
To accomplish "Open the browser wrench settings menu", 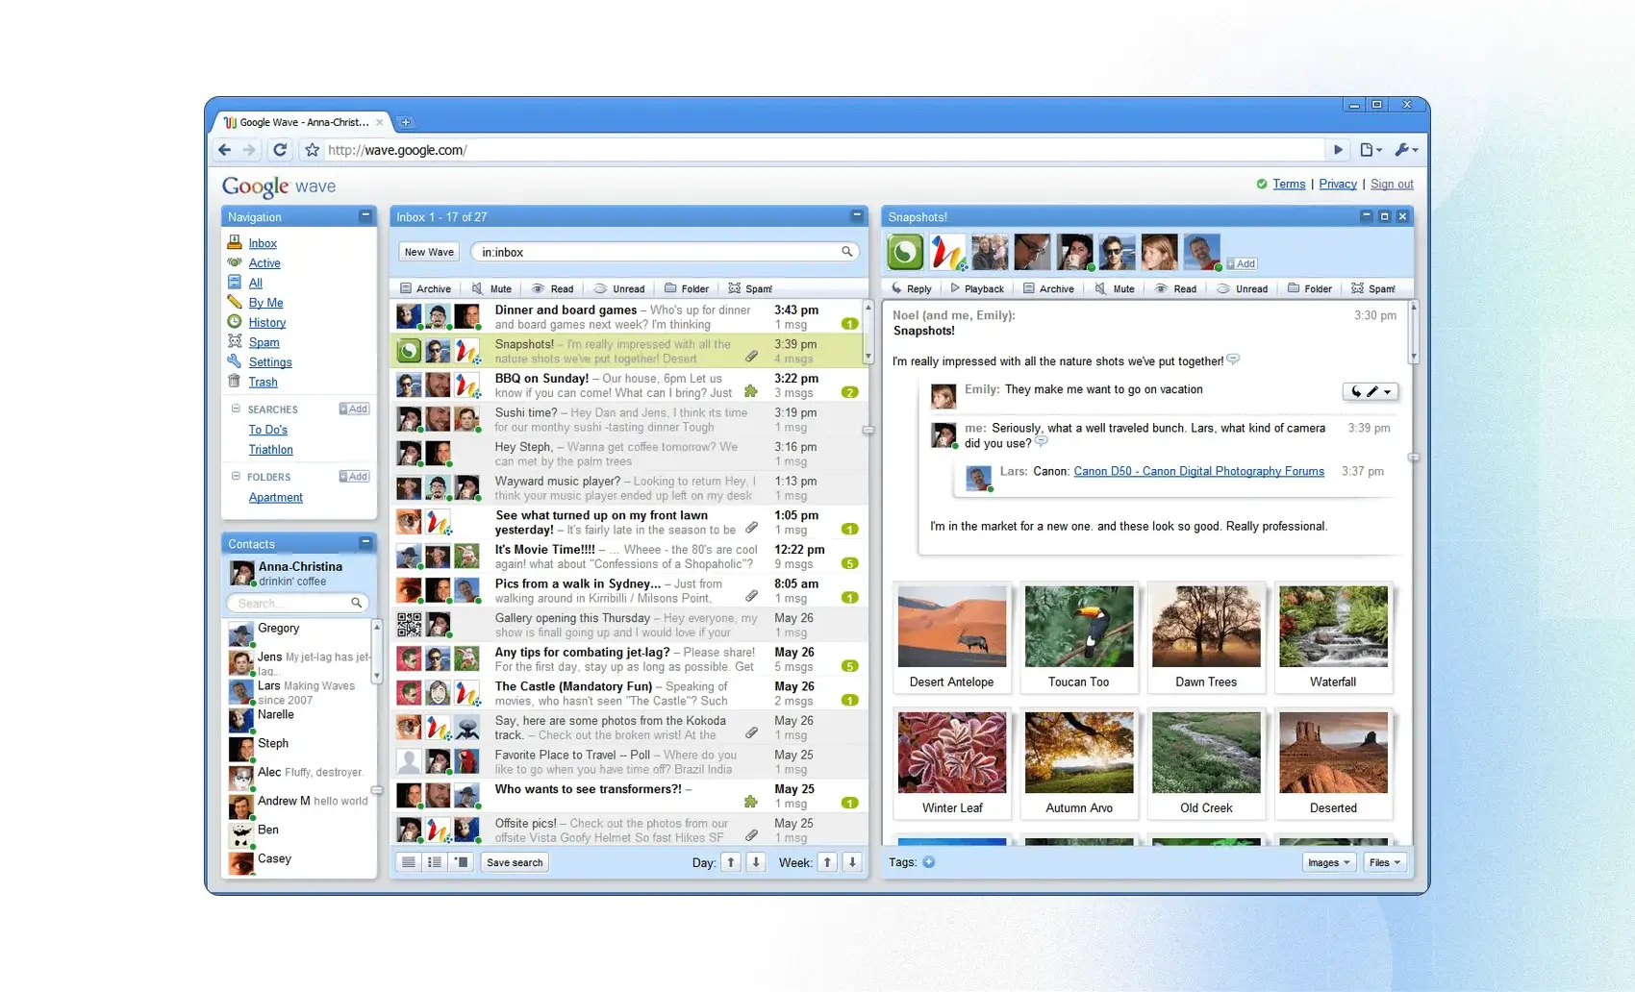I will (x=1406, y=150).
